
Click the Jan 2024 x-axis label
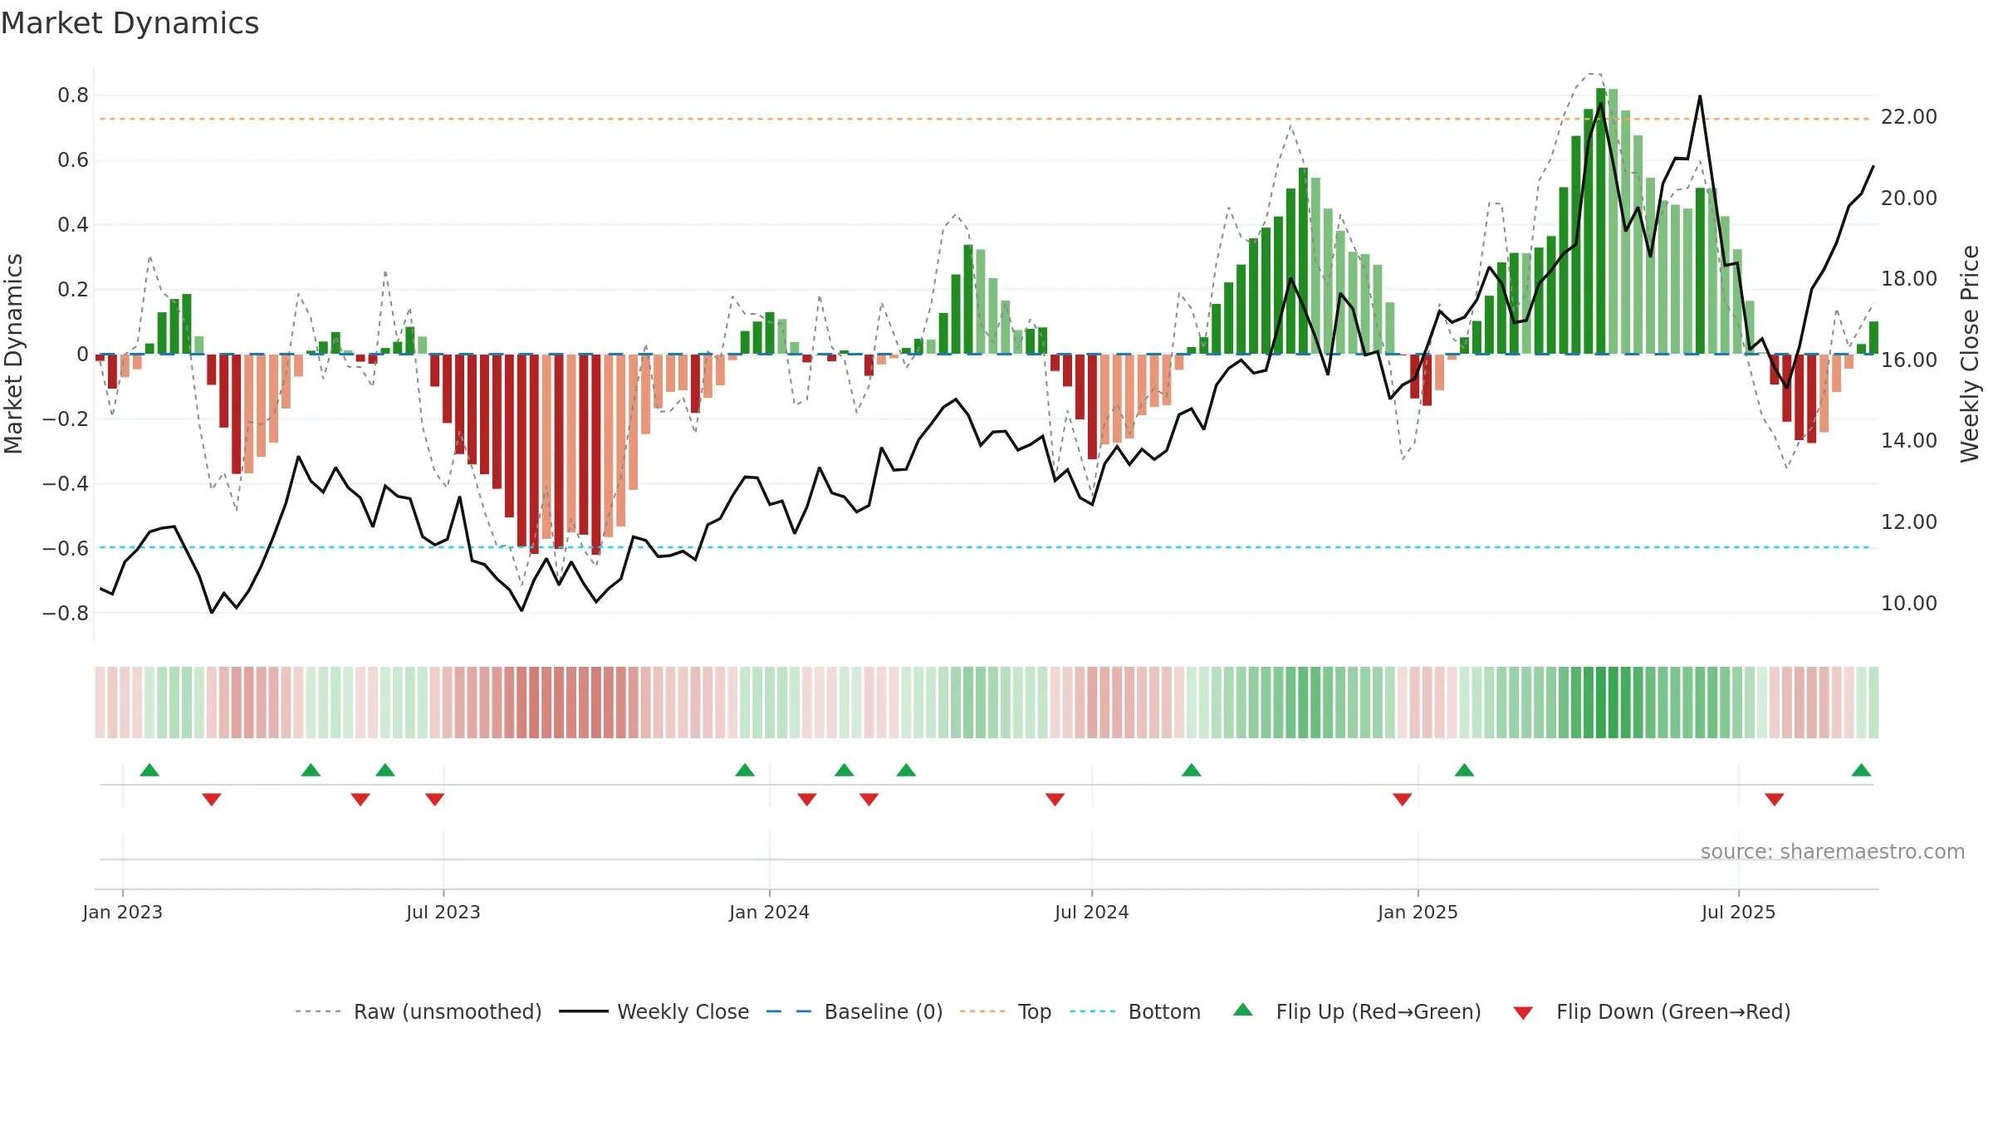pos(770,912)
